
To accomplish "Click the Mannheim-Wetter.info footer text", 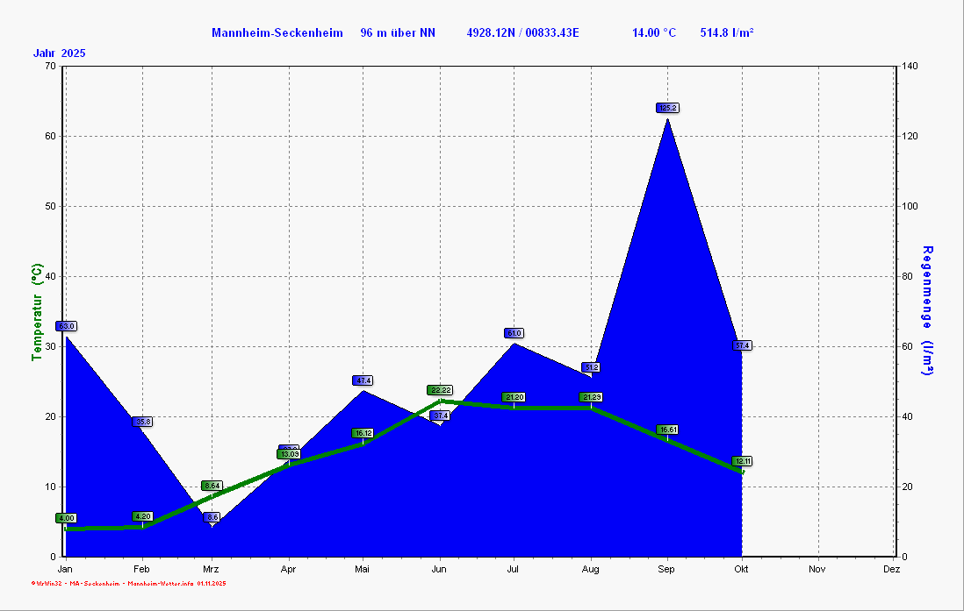I will click(160, 583).
